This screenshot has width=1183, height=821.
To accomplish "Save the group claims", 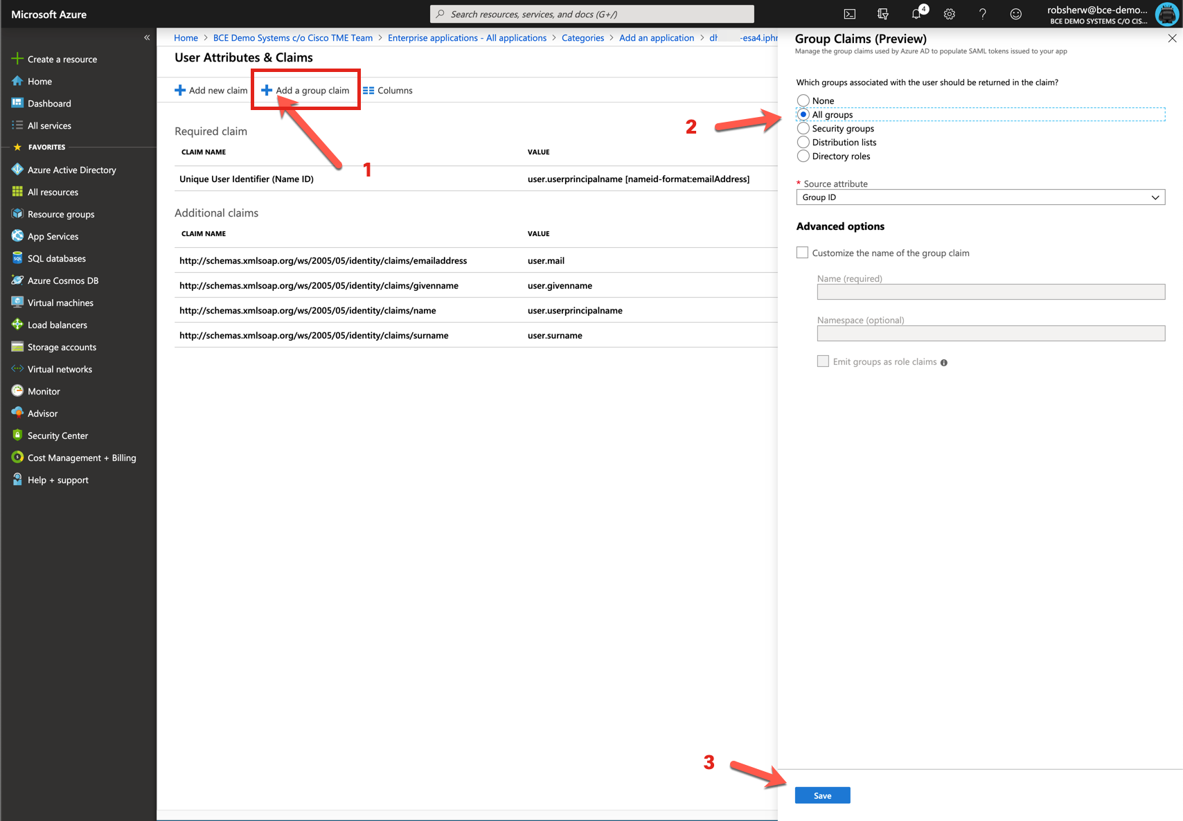I will tap(822, 795).
